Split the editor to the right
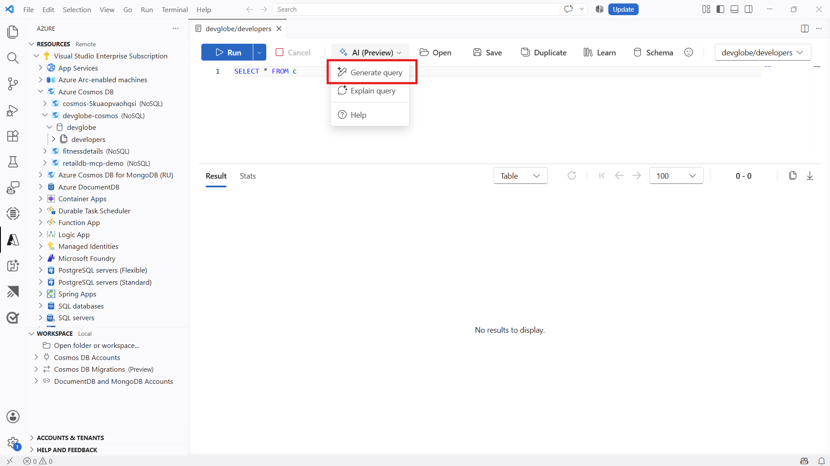The width and height of the screenshot is (830, 466). coord(804,29)
